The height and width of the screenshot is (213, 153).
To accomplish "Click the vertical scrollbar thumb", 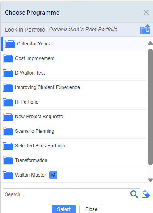I will pyautogui.click(x=150, y=107).
